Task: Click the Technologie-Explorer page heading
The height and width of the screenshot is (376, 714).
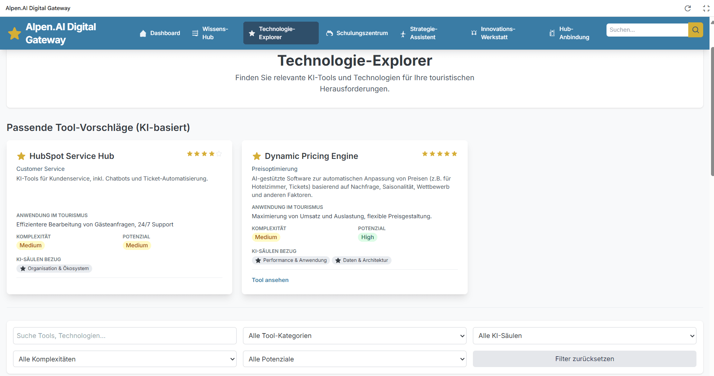Action: 355,60
